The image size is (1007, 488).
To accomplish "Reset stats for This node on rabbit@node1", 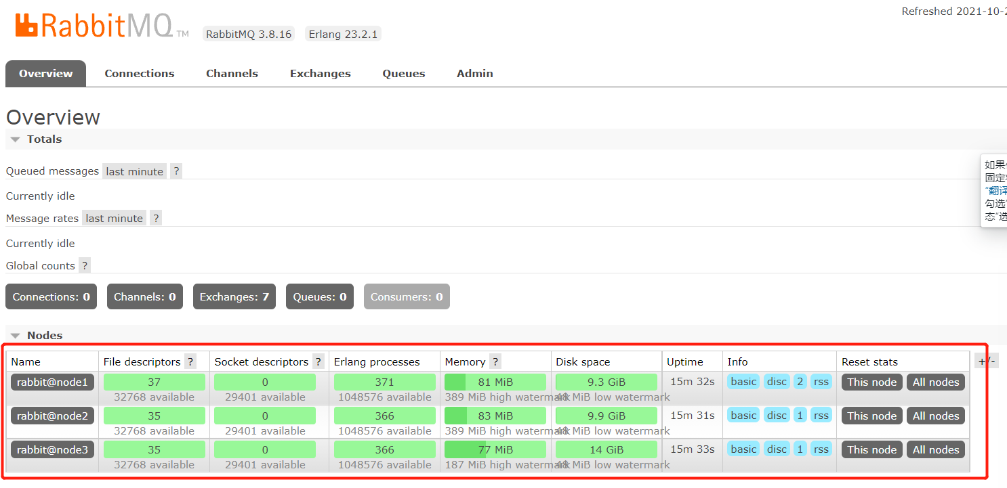I will pos(872,382).
